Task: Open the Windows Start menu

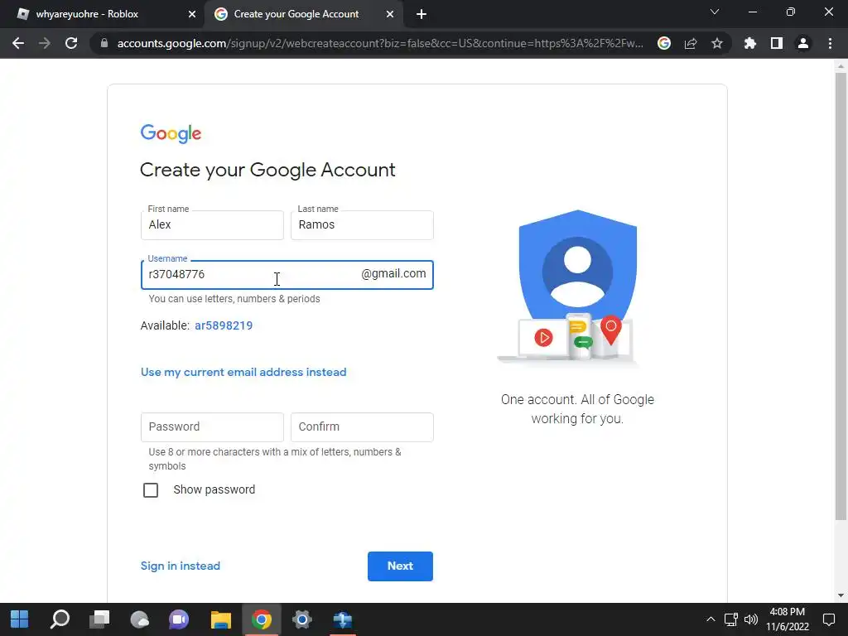Action: [20, 619]
